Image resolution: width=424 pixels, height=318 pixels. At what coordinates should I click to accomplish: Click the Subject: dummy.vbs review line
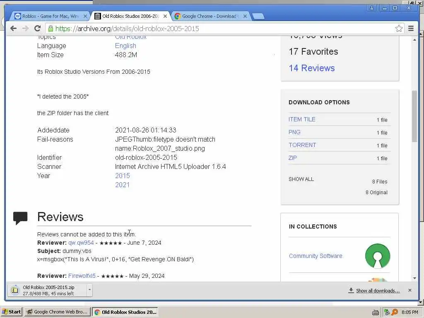[64, 251]
